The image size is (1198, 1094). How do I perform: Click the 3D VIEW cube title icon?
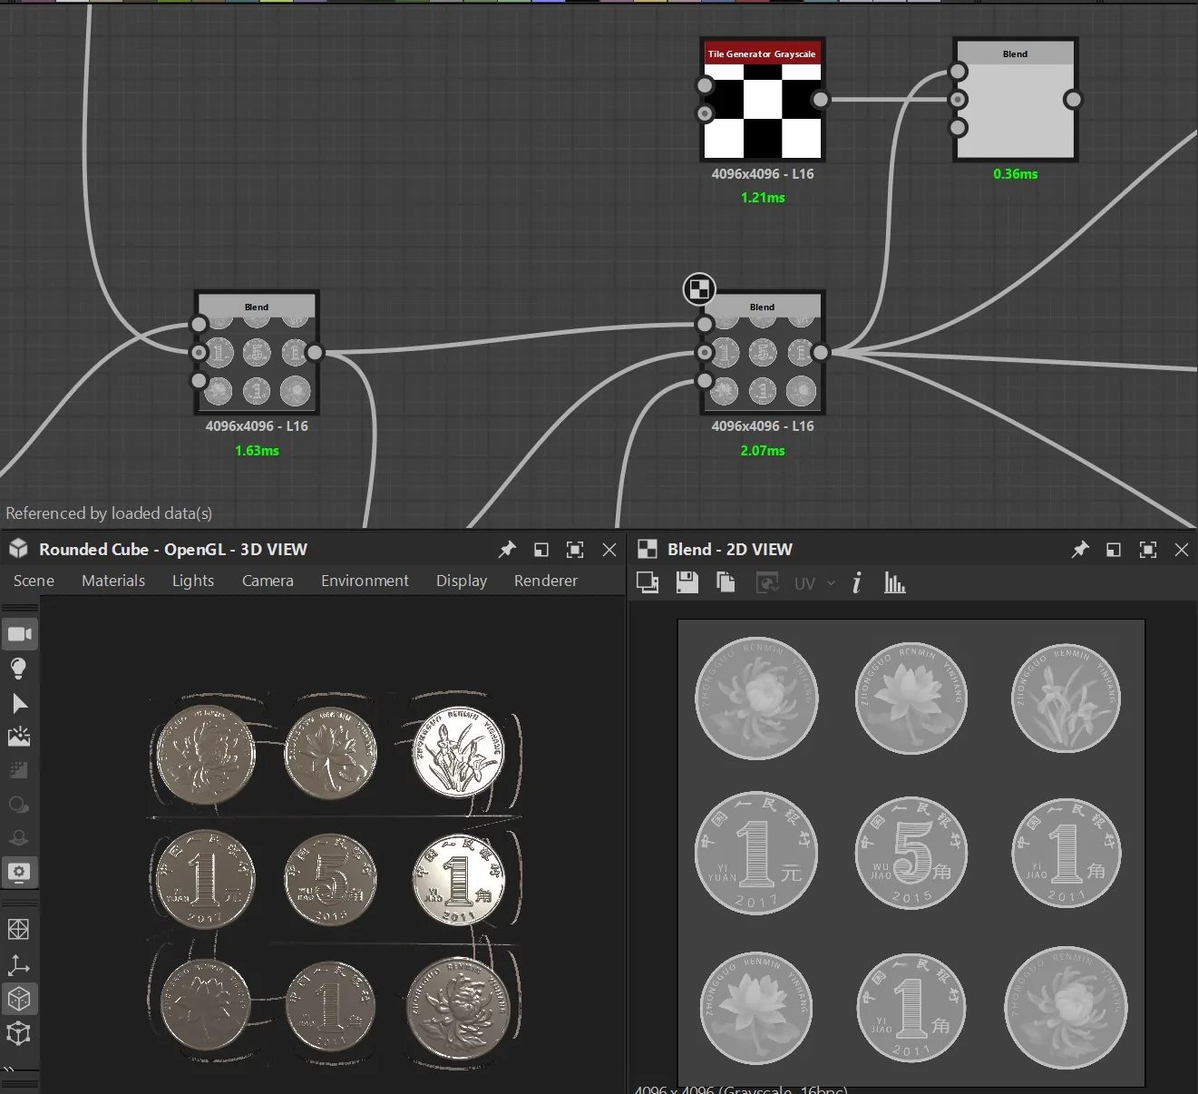point(18,549)
